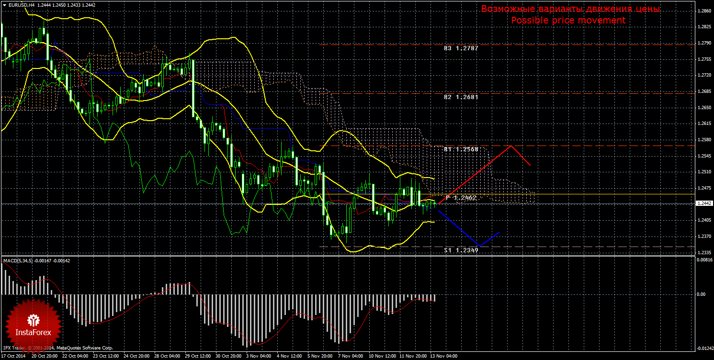The height and width of the screenshot is (360, 714).
Task: Click the 1.2405 price axis label
Action: point(704,220)
